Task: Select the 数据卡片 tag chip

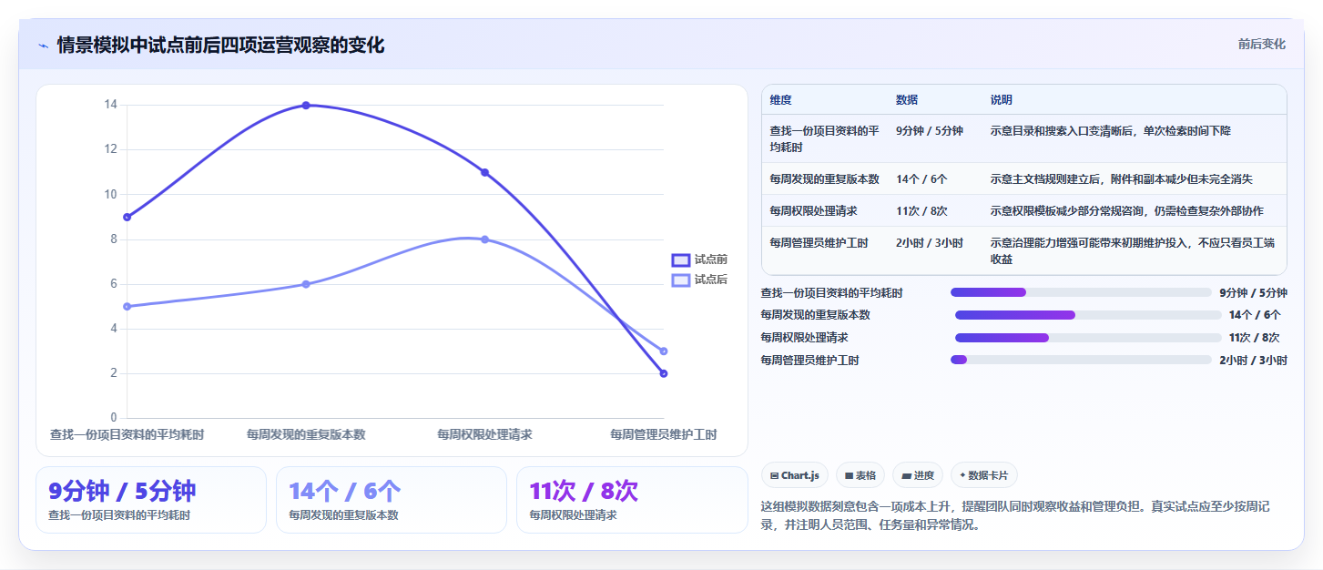Action: (984, 475)
